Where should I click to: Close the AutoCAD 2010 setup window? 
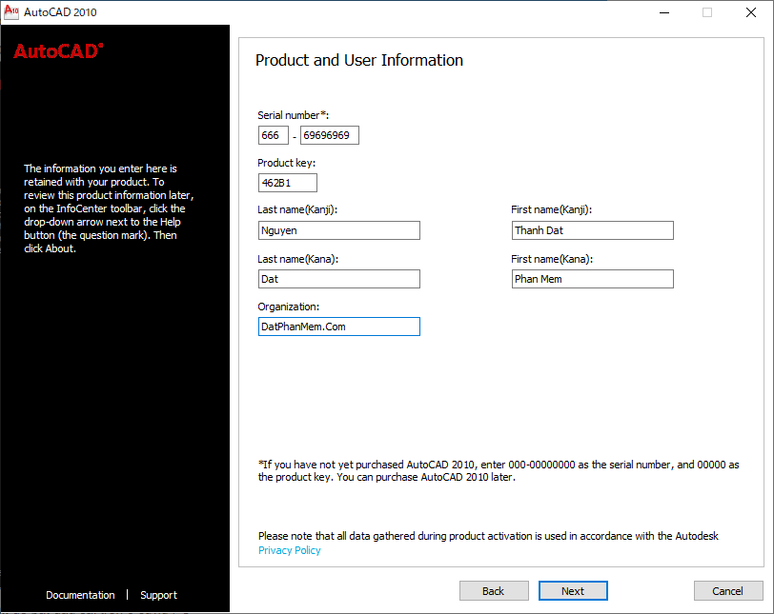tap(751, 12)
